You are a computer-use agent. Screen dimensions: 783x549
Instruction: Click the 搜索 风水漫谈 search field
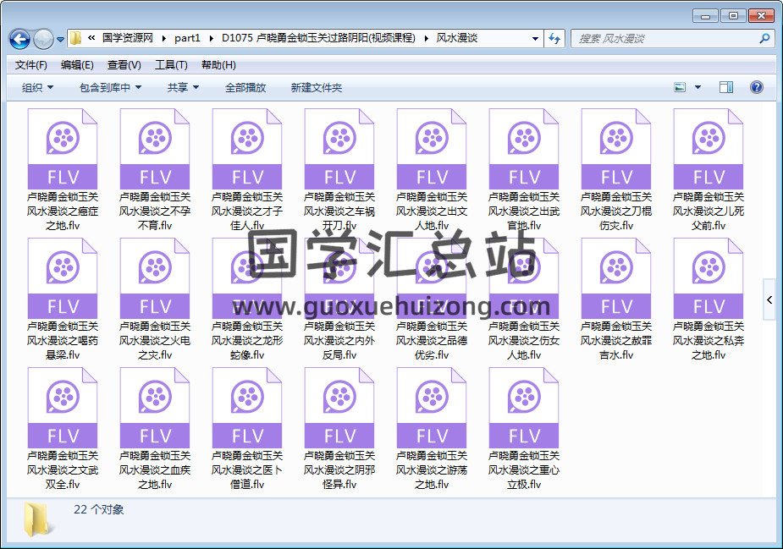click(664, 39)
